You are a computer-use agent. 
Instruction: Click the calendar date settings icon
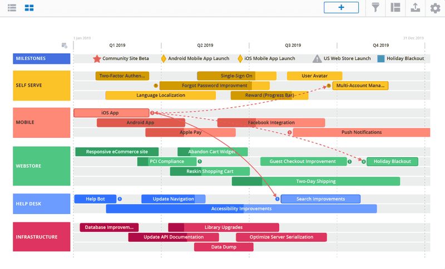click(x=65, y=46)
